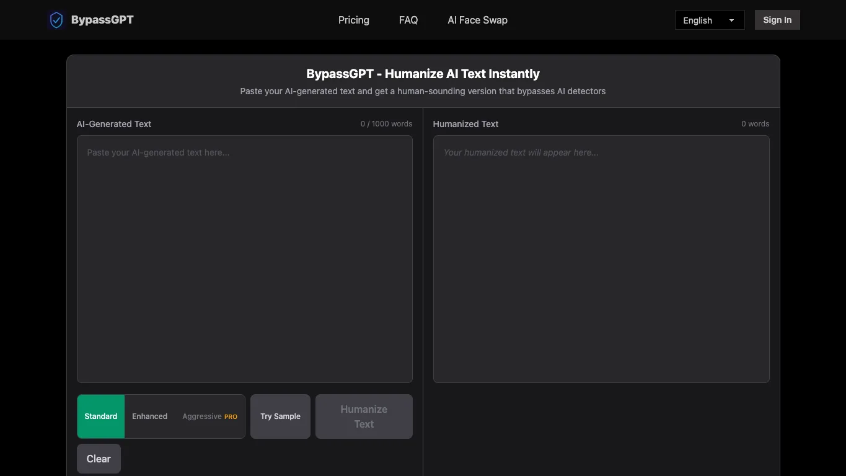Click the '0 words' output counter
The width and height of the screenshot is (846, 476).
coord(756,124)
